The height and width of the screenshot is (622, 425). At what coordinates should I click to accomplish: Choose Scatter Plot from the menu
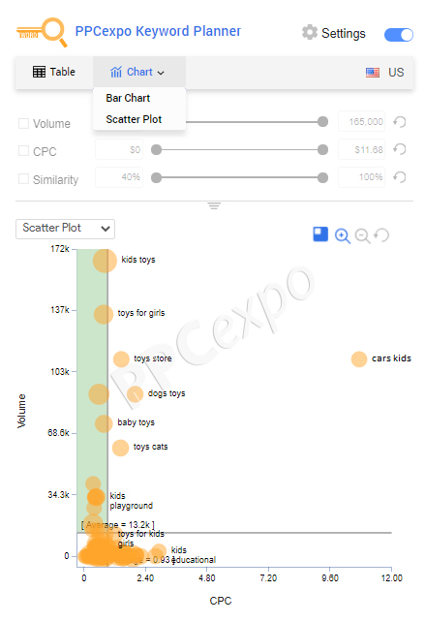click(x=134, y=119)
